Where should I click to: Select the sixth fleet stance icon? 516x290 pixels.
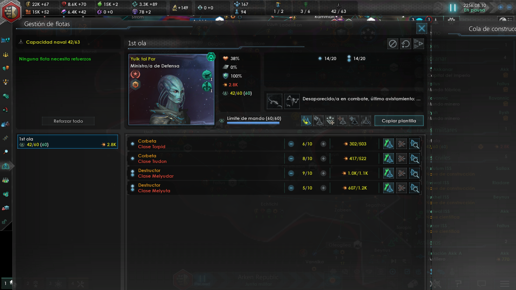(x=366, y=121)
